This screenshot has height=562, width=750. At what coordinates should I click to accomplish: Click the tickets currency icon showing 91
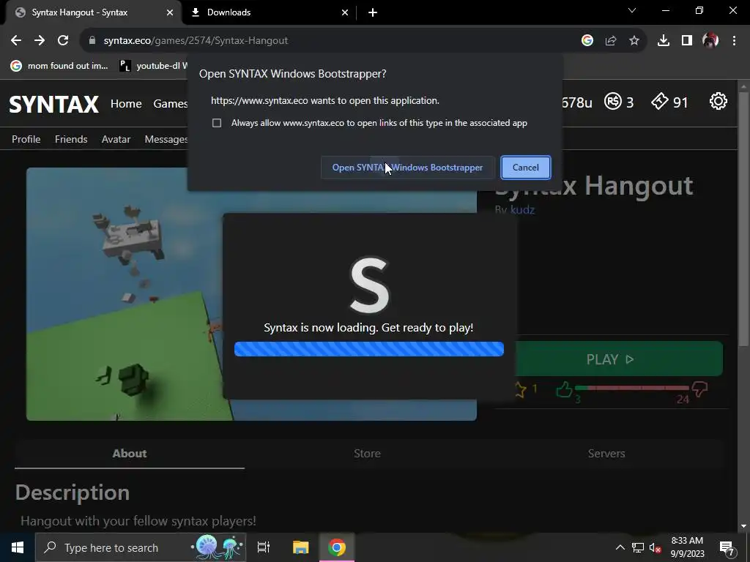pyautogui.click(x=660, y=101)
